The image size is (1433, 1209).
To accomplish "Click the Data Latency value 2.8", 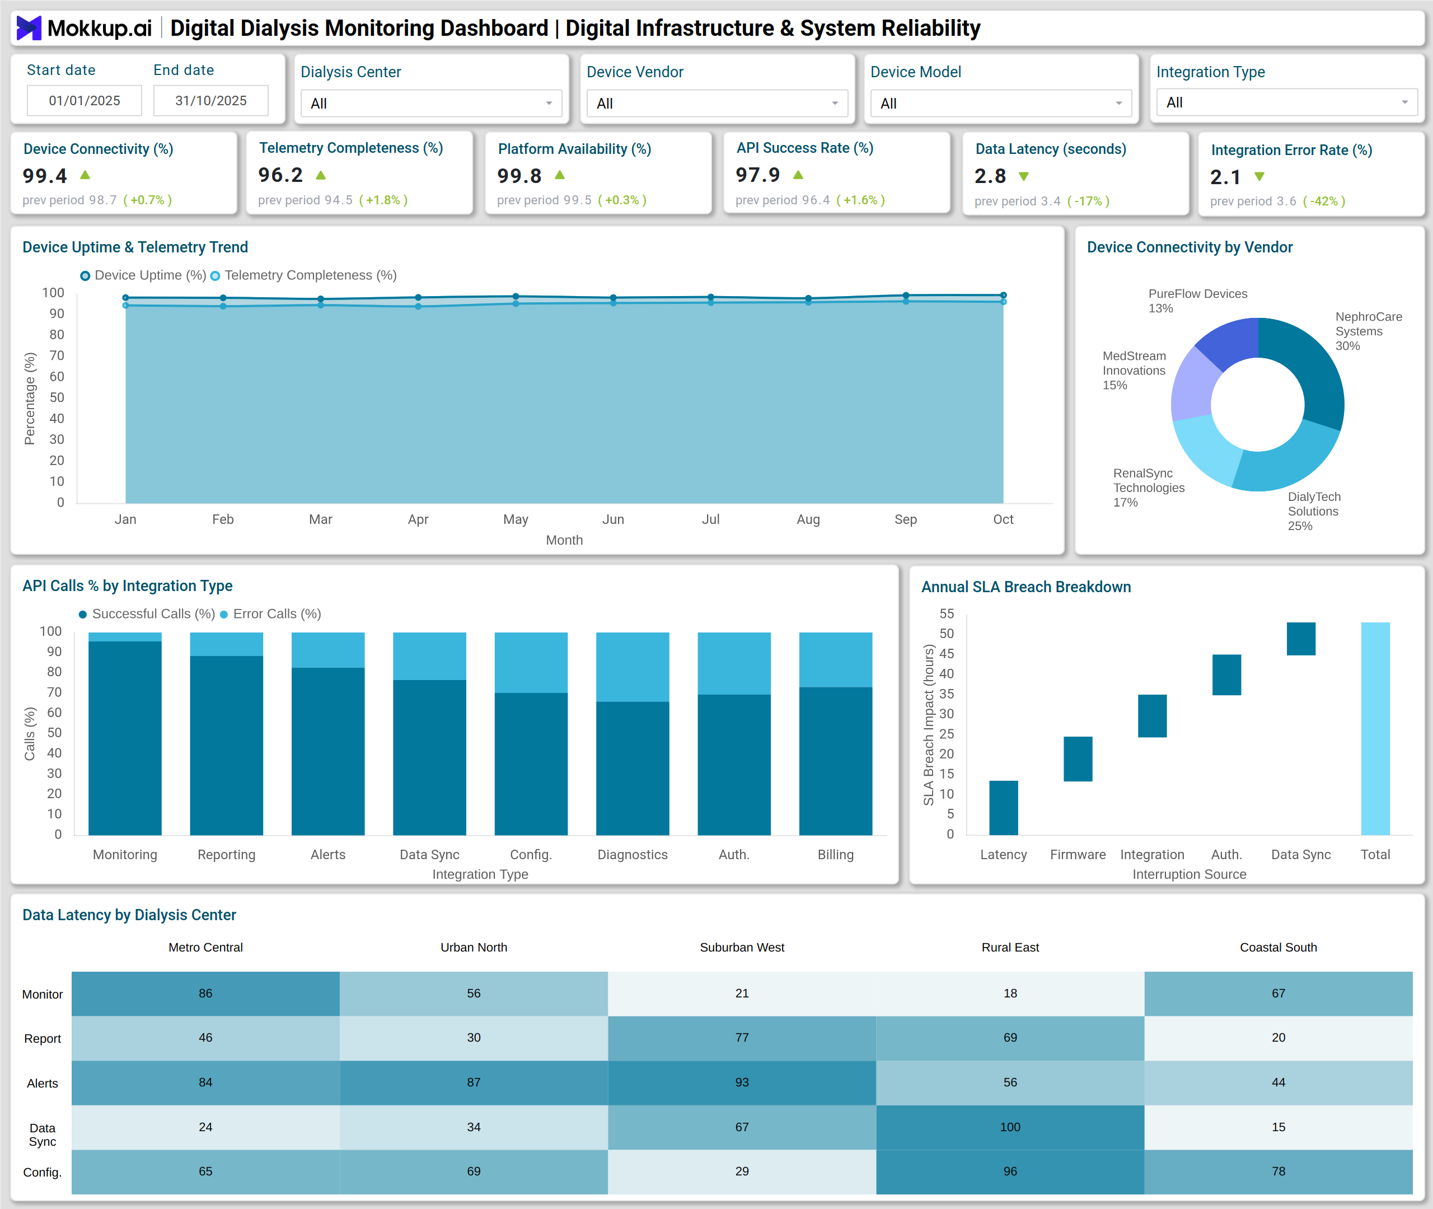I will pos(990,177).
